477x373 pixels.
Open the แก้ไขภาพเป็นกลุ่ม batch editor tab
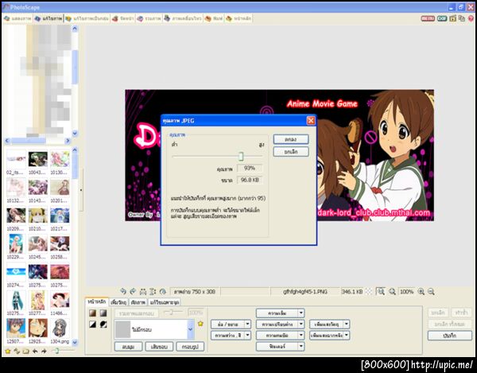[87, 18]
